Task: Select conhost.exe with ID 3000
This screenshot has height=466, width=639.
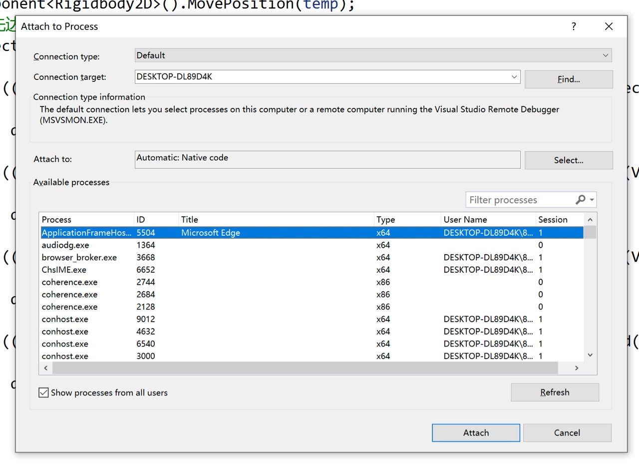Action: (x=312, y=356)
